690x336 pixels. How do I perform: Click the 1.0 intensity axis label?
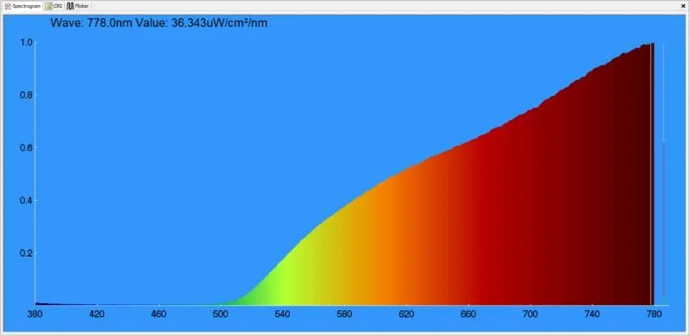pos(26,42)
